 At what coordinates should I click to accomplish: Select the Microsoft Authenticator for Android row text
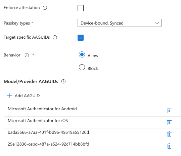[42, 109]
